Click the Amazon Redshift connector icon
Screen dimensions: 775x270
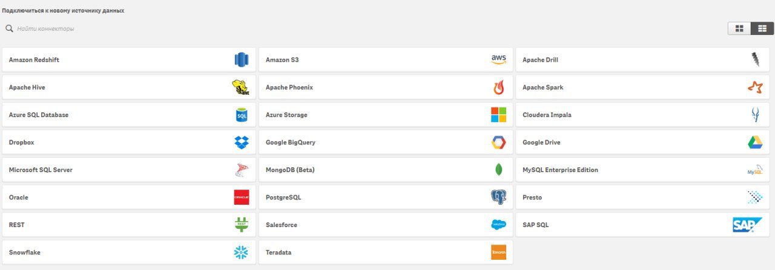coord(242,60)
